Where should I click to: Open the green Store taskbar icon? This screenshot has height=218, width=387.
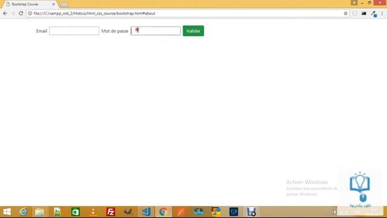pos(75,212)
